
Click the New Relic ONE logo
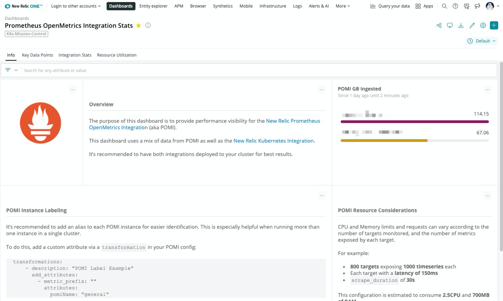[24, 6]
